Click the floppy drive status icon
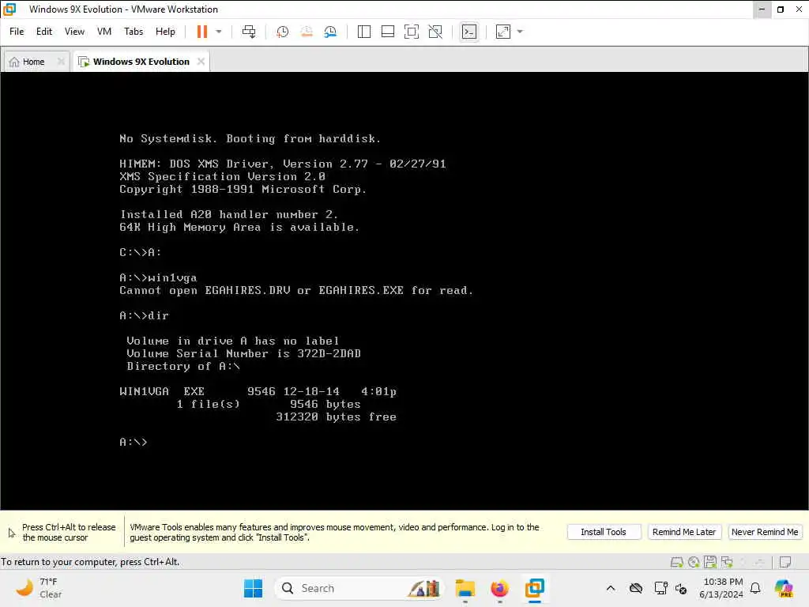This screenshot has width=809, height=607. click(710, 562)
